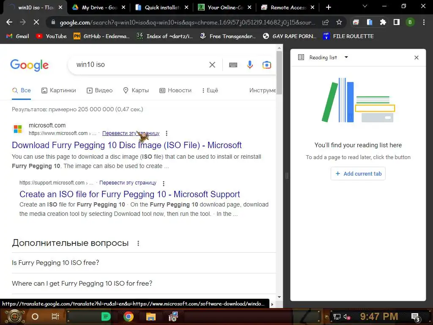Image resolution: width=433 pixels, height=325 pixels.
Task: Share this page via the address bar icon
Action: [326, 22]
